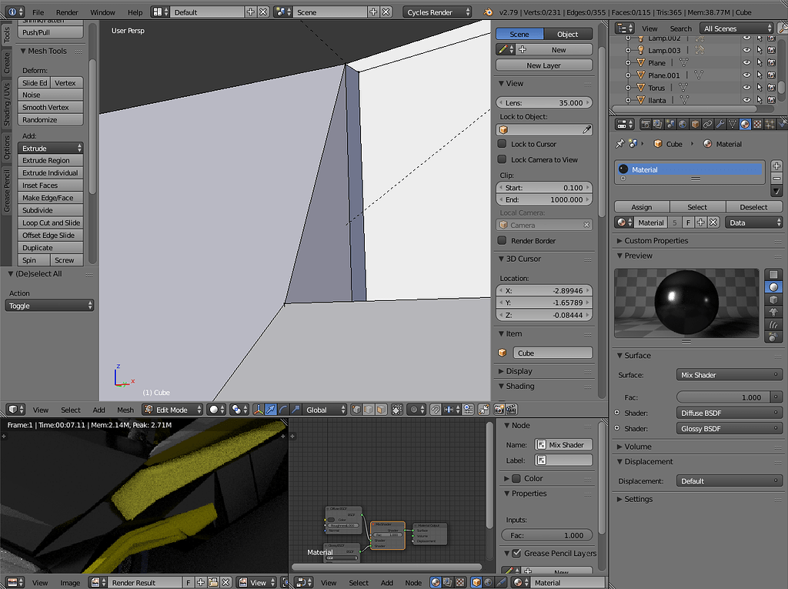Open the Node menu in node editor
Image resolution: width=788 pixels, height=589 pixels.
click(413, 583)
